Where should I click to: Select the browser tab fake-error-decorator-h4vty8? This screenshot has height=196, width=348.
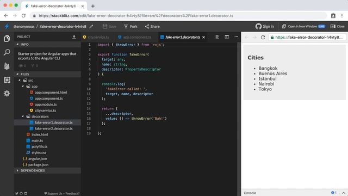(x=53, y=6)
